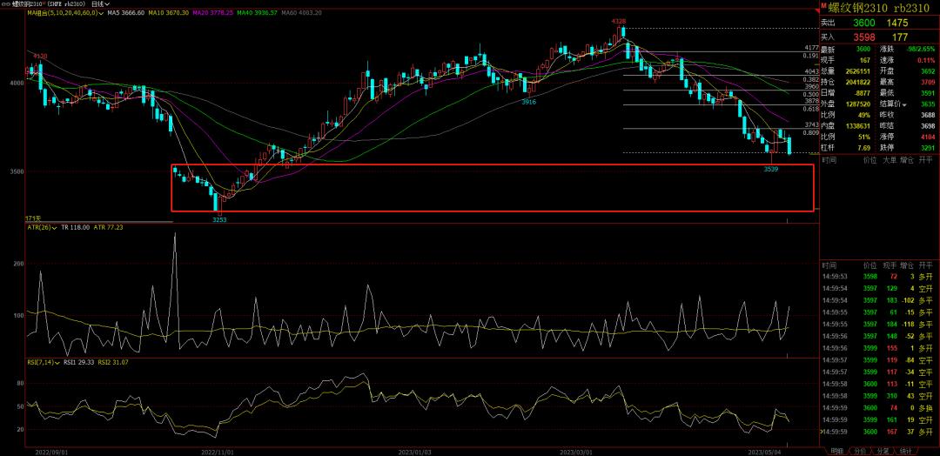Click the 3253 low price label
Screen dimensions: 940x456
pyautogui.click(x=220, y=220)
